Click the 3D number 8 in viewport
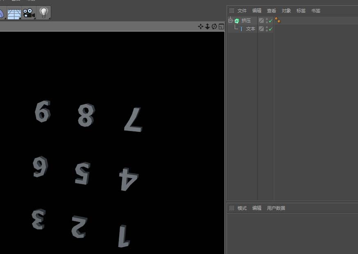The image size is (358, 254). pos(86,115)
